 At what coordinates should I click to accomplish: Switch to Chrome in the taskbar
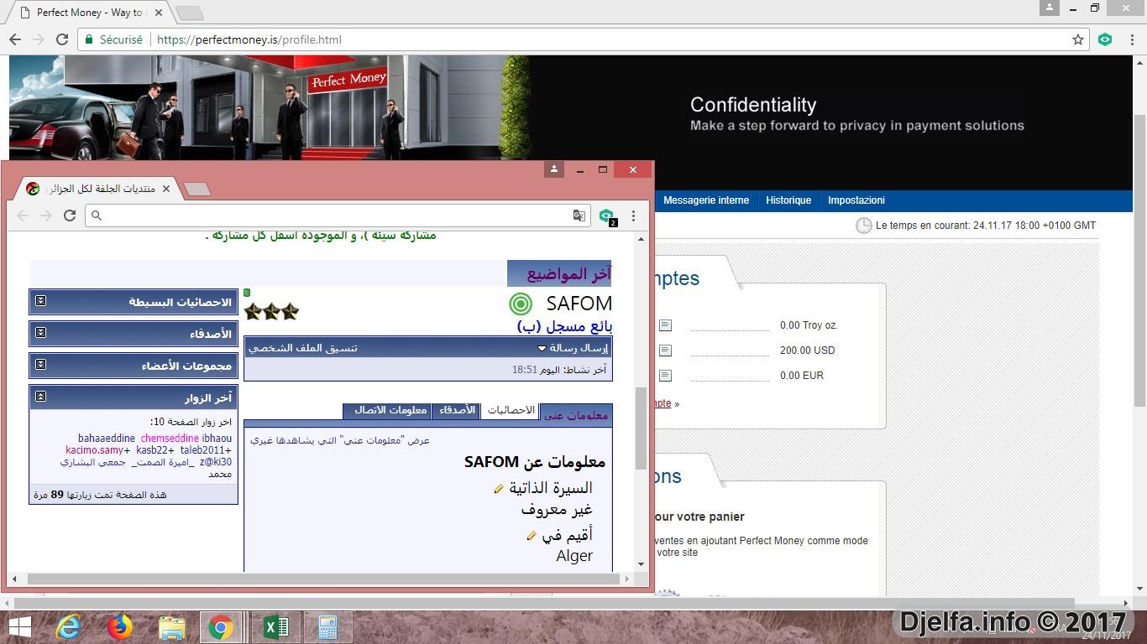point(221,627)
